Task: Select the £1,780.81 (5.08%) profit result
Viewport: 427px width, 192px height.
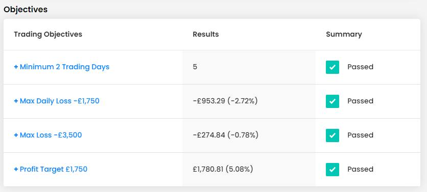Action: click(x=223, y=169)
